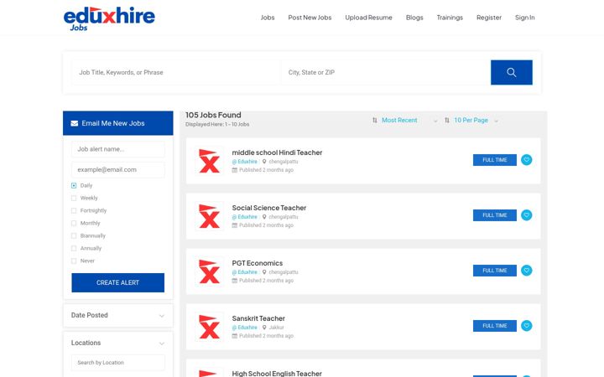This screenshot has height=377, width=604.
Task: Open the 10 Per Page dropdown
Action: pos(476,121)
